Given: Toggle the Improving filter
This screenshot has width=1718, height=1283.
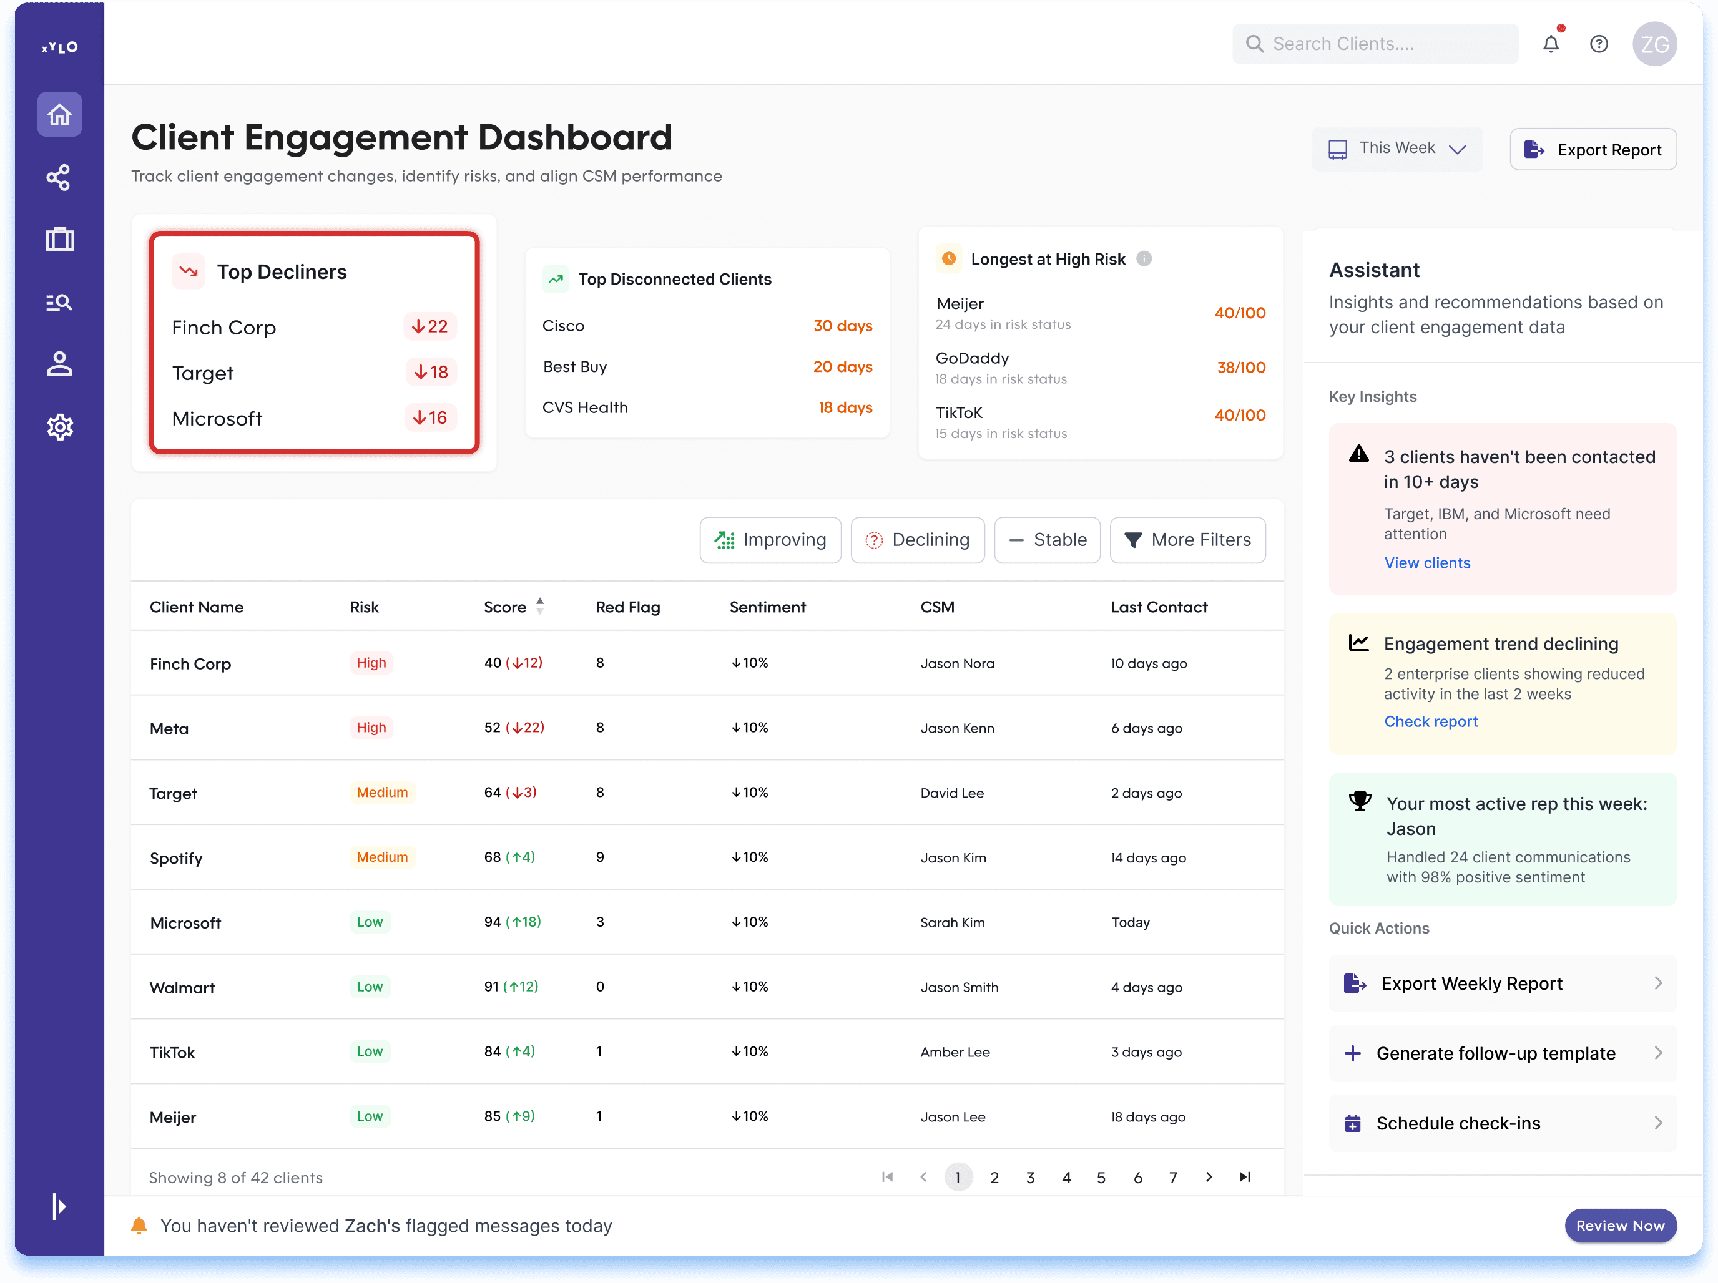Looking at the screenshot, I should coord(770,539).
